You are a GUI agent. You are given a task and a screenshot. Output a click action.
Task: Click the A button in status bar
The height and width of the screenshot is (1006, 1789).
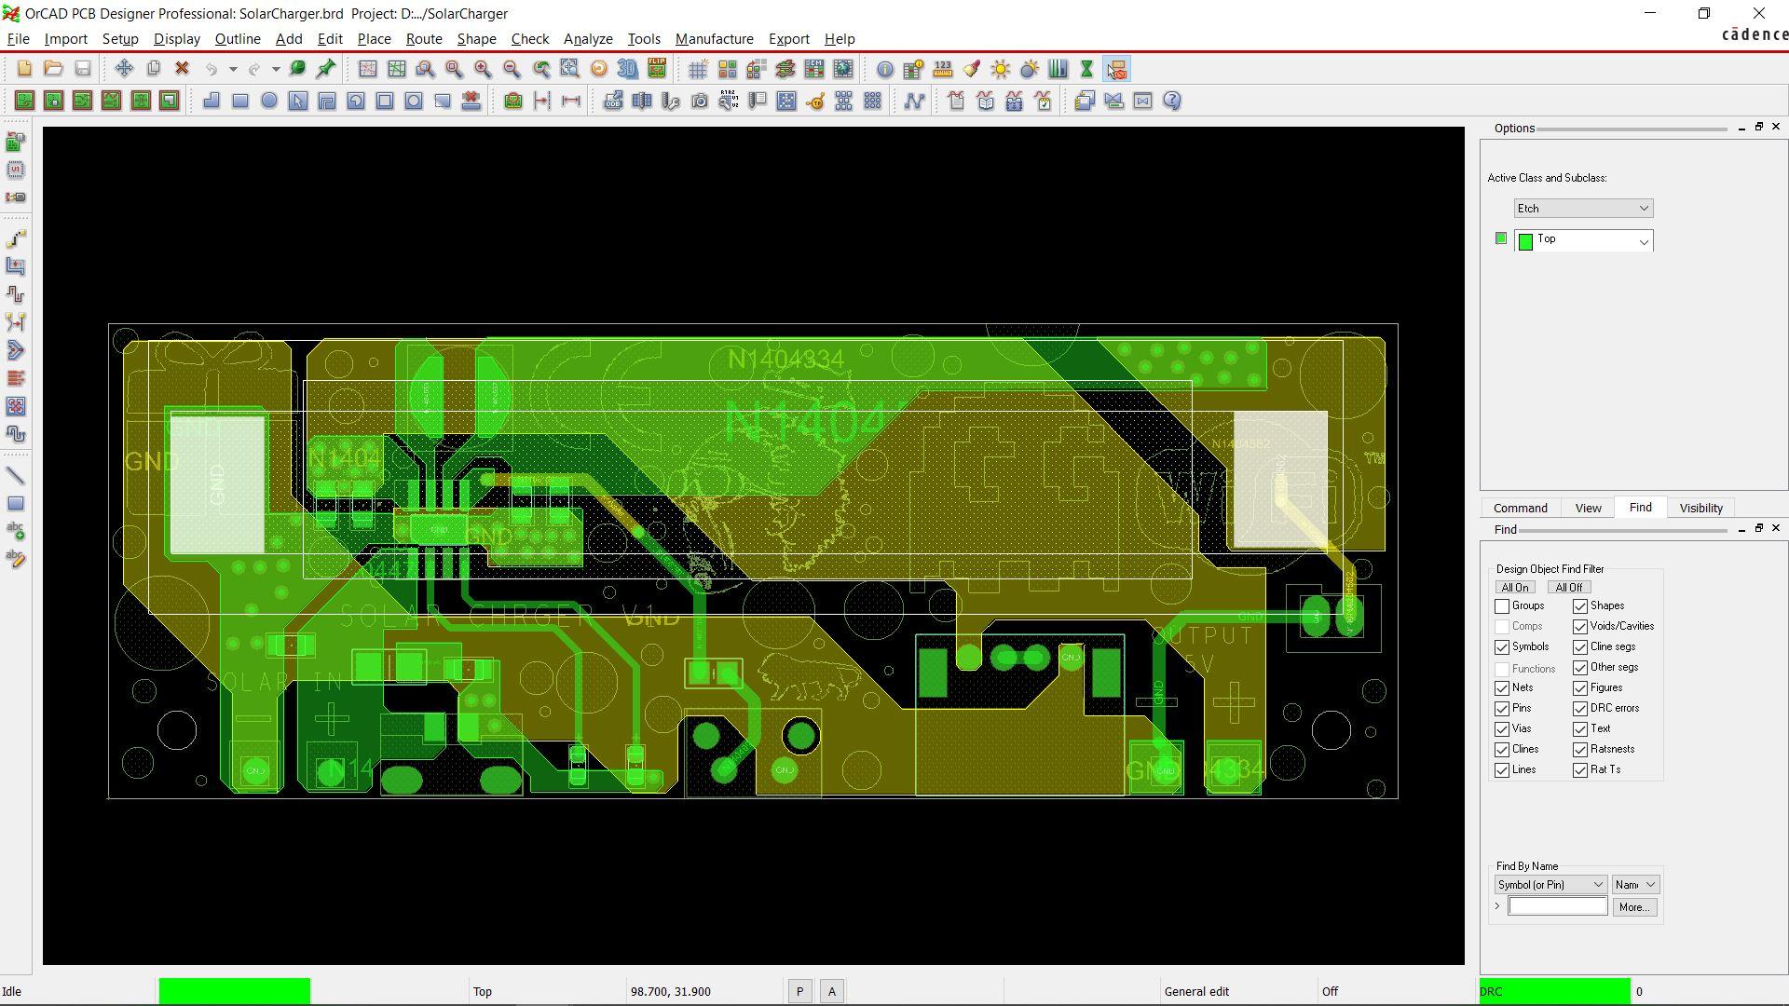(832, 992)
